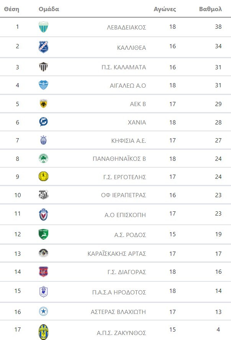Viewport: 231px width, 340px height.
Task: Click the Π.Α.Σ.Α ΗΡΟΔΟΤΟΣ team name
Action: pyautogui.click(x=119, y=292)
